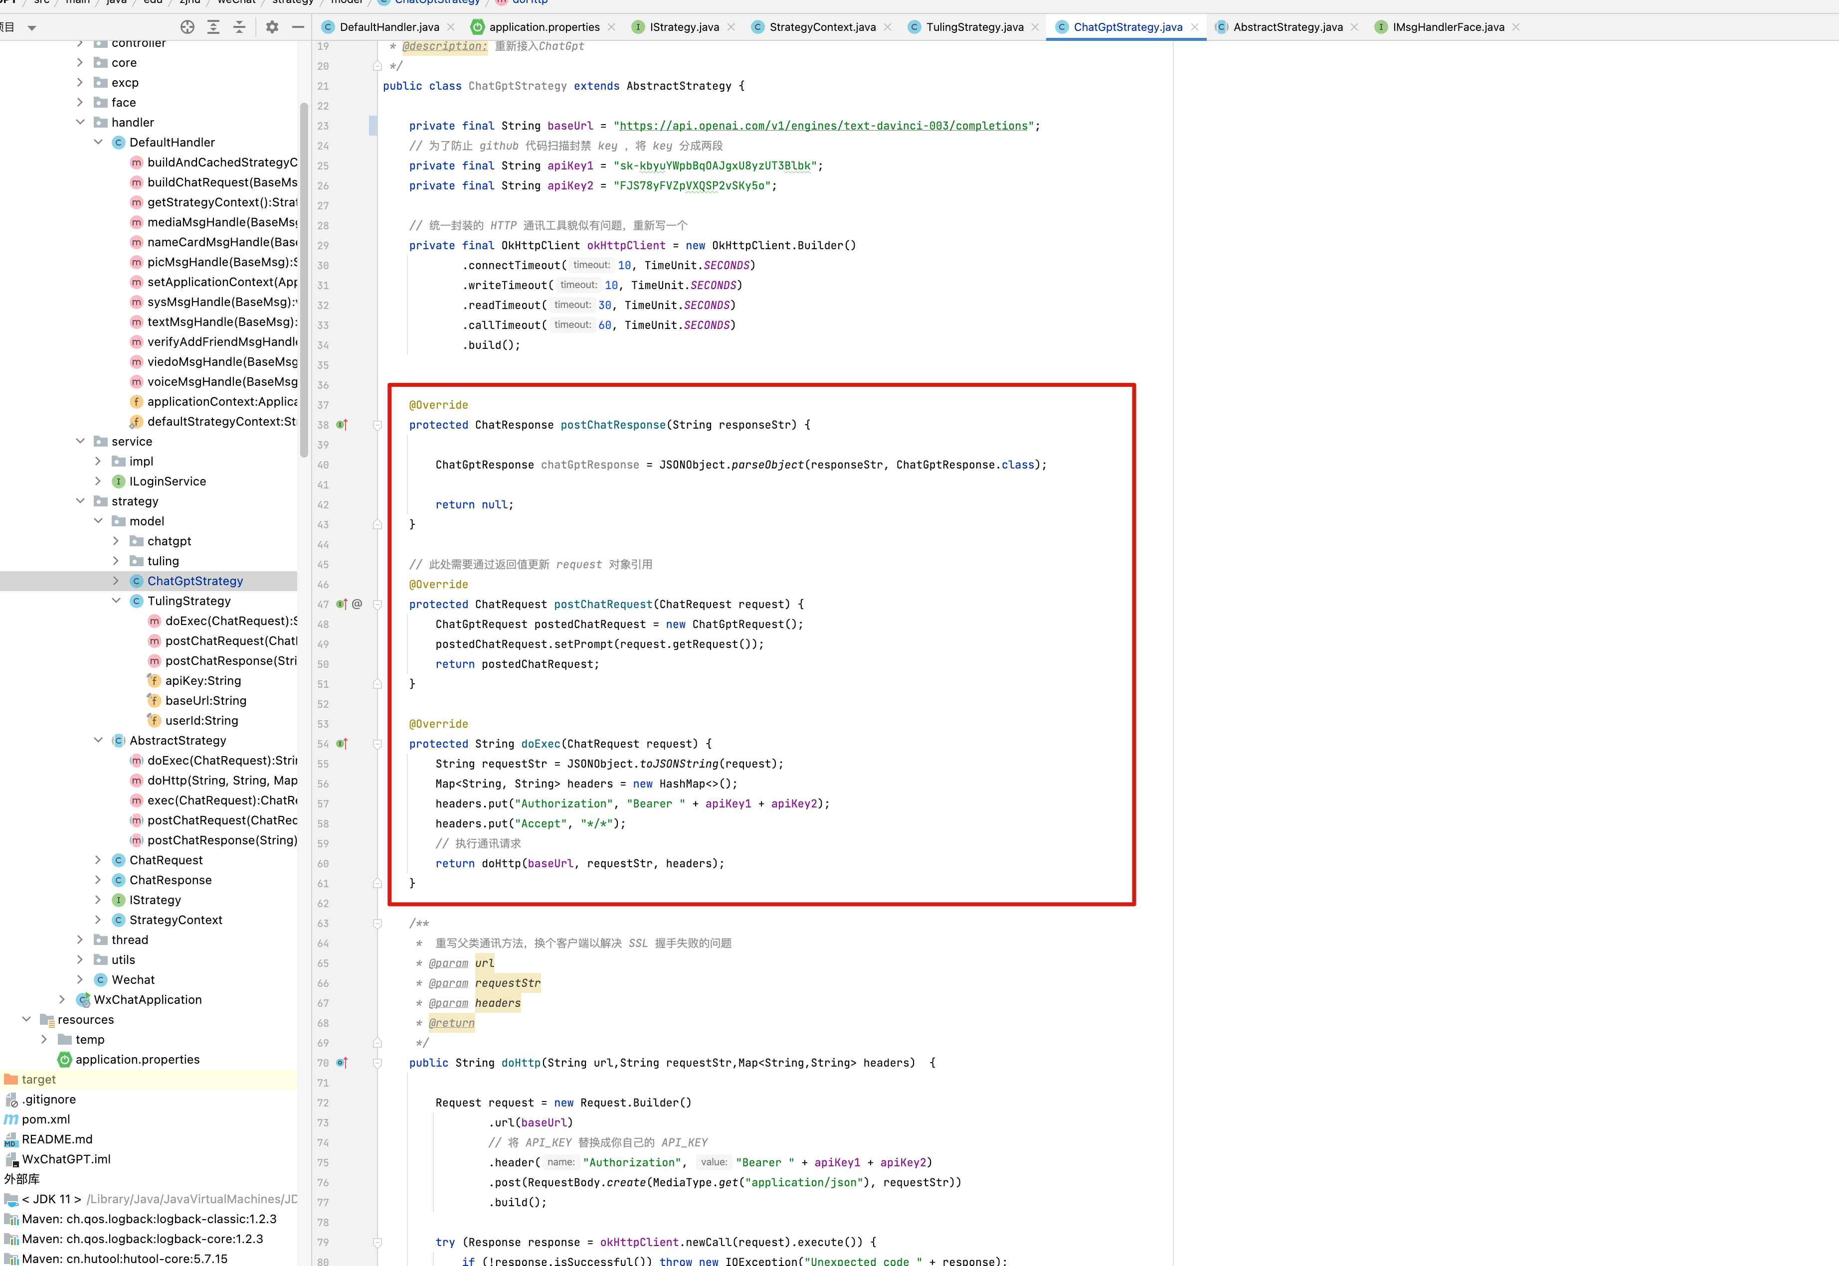Open the project view dropdown arrow

(x=32, y=28)
